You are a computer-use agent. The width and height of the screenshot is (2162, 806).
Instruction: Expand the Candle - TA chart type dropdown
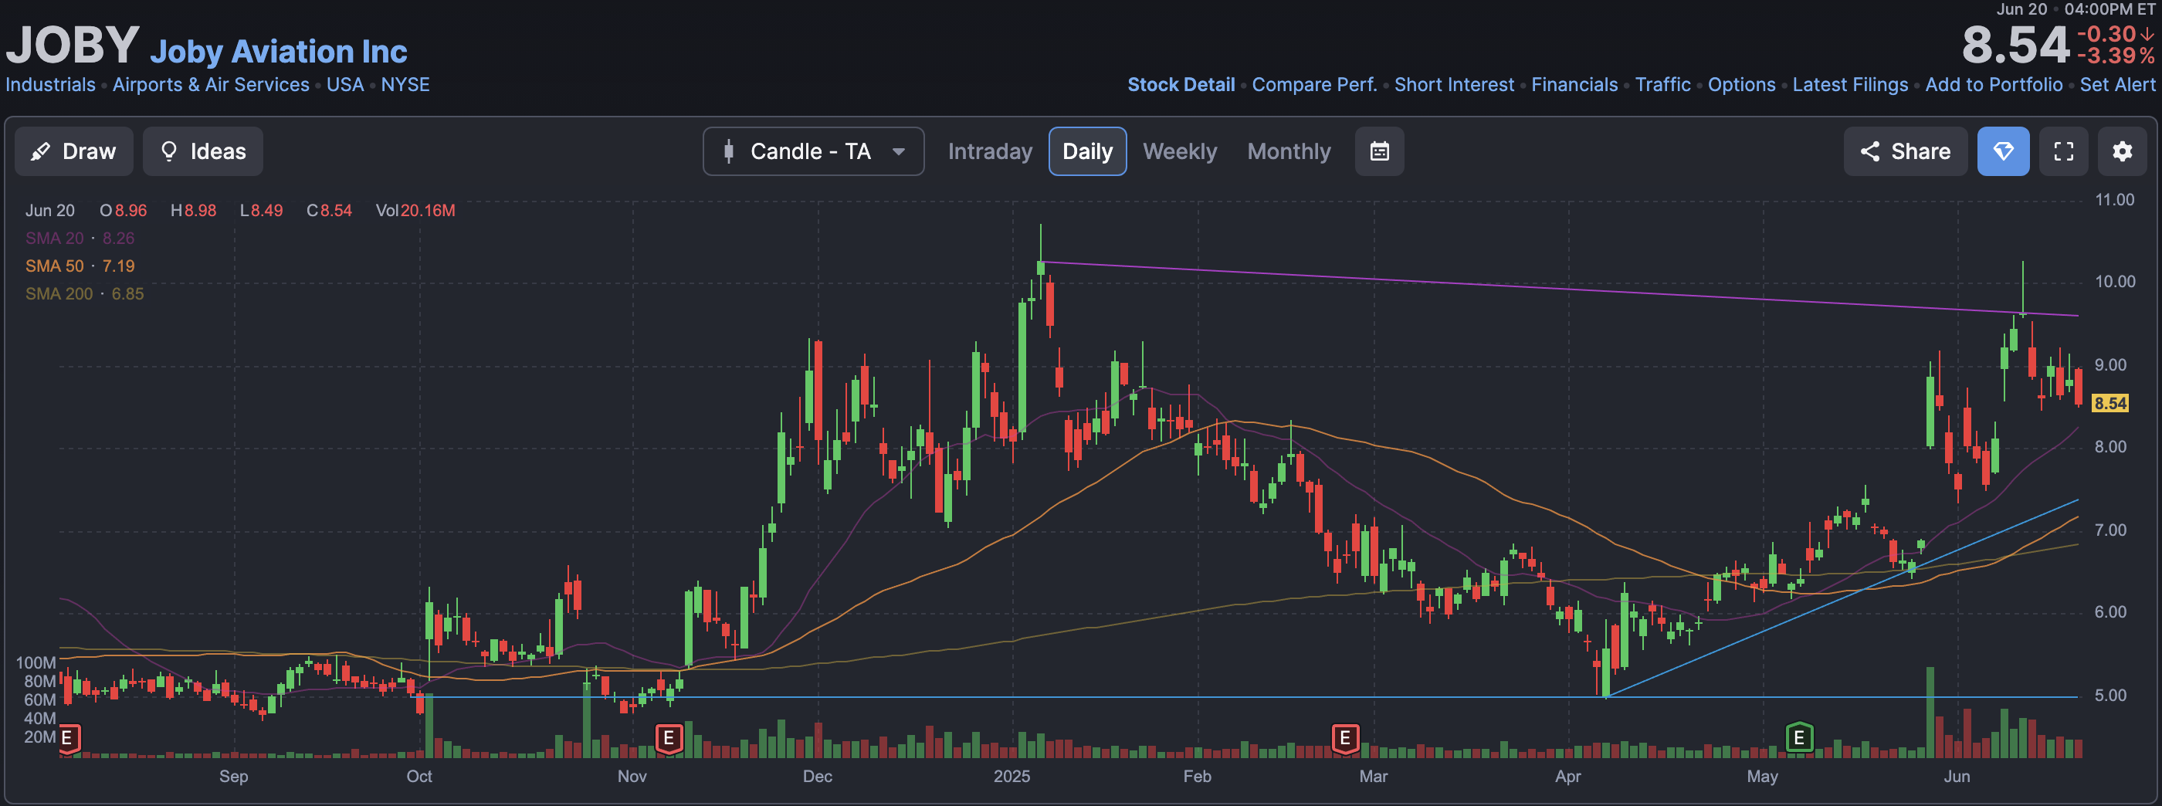coord(813,151)
